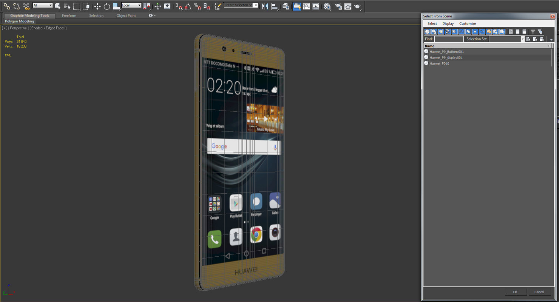Switch to the Freeform tab
Viewport: 559px width, 302px height.
coord(69,15)
